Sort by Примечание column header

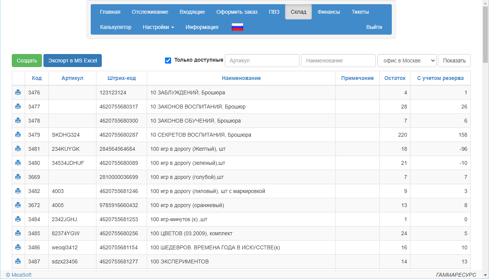pos(358,78)
